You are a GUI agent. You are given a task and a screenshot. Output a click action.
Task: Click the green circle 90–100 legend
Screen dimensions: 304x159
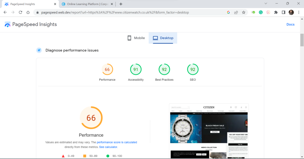(x=114, y=156)
